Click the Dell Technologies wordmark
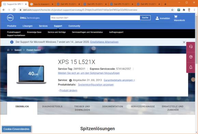Image resolution: width=198 pixels, height=134 pixels. click(x=30, y=18)
